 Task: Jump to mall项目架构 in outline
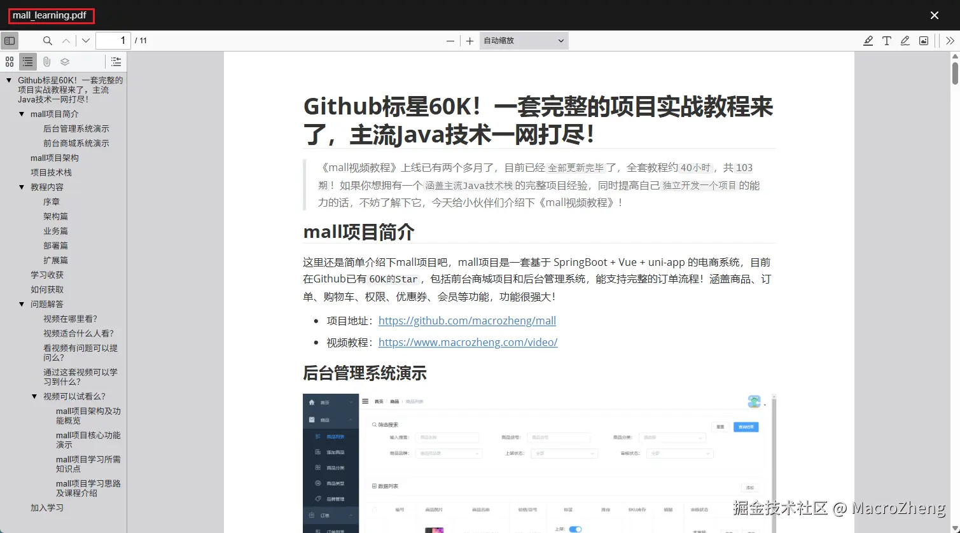[55, 158]
